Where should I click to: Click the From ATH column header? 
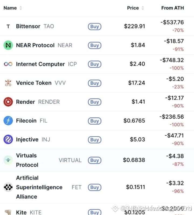pyautogui.click(x=172, y=8)
